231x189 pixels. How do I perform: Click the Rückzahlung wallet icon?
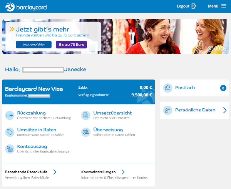click(x=10, y=115)
